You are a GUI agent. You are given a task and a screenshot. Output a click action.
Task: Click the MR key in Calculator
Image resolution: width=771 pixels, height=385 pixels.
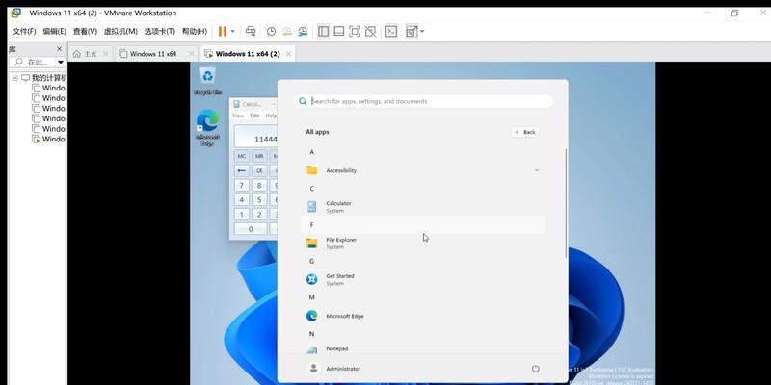coord(259,156)
